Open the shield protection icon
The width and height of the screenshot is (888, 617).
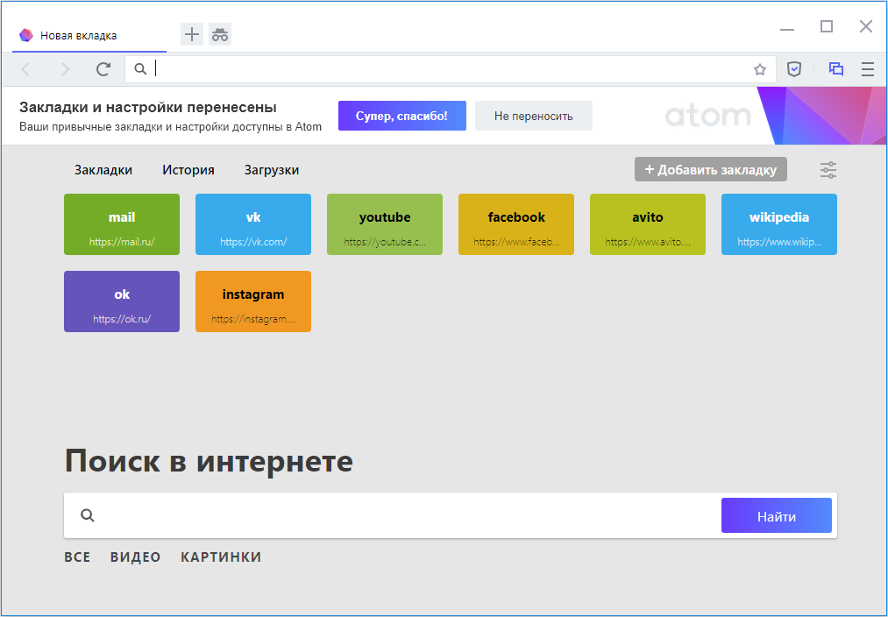794,69
